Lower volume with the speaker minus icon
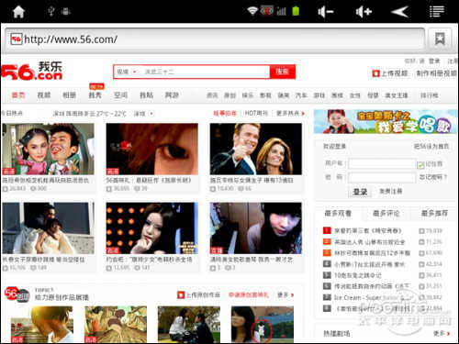 tap(326, 12)
